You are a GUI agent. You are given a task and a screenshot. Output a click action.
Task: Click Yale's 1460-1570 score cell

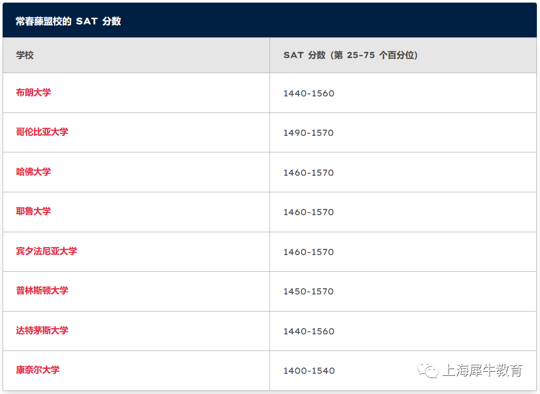click(308, 212)
